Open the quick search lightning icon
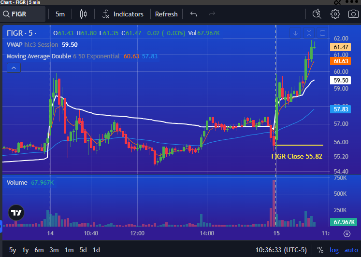 click(x=317, y=14)
